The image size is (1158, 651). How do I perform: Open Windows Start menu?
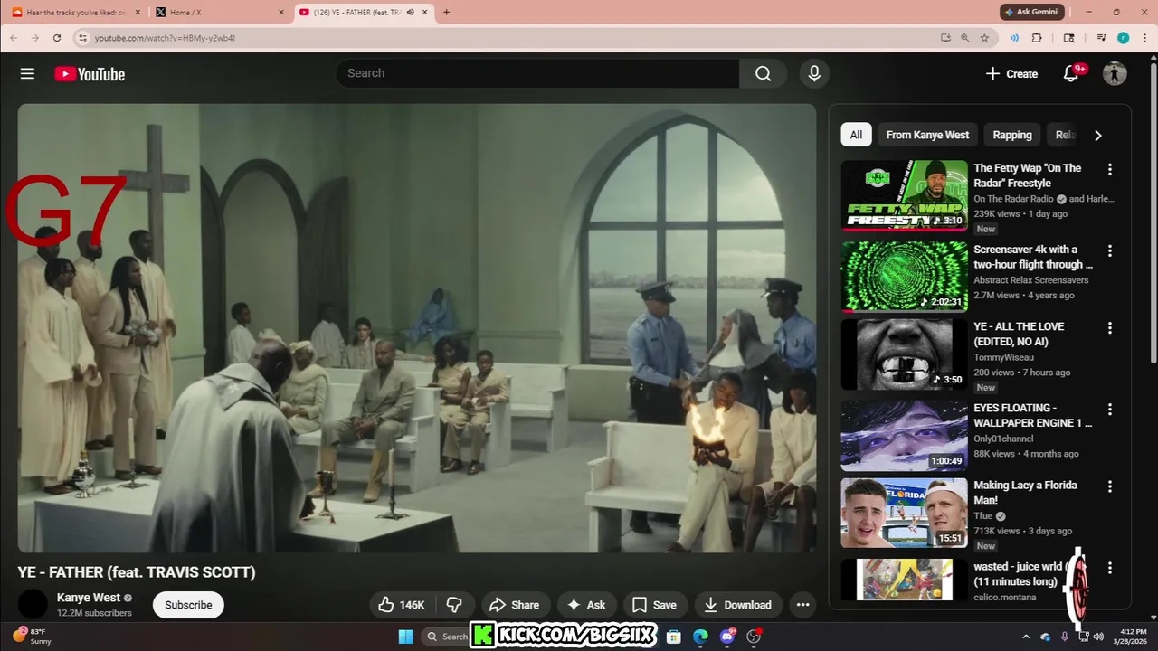[x=405, y=637]
